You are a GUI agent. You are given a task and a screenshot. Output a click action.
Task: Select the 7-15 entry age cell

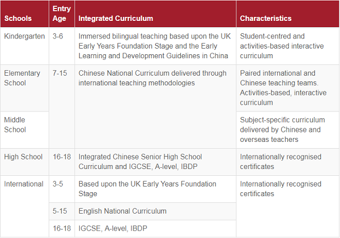(x=60, y=73)
